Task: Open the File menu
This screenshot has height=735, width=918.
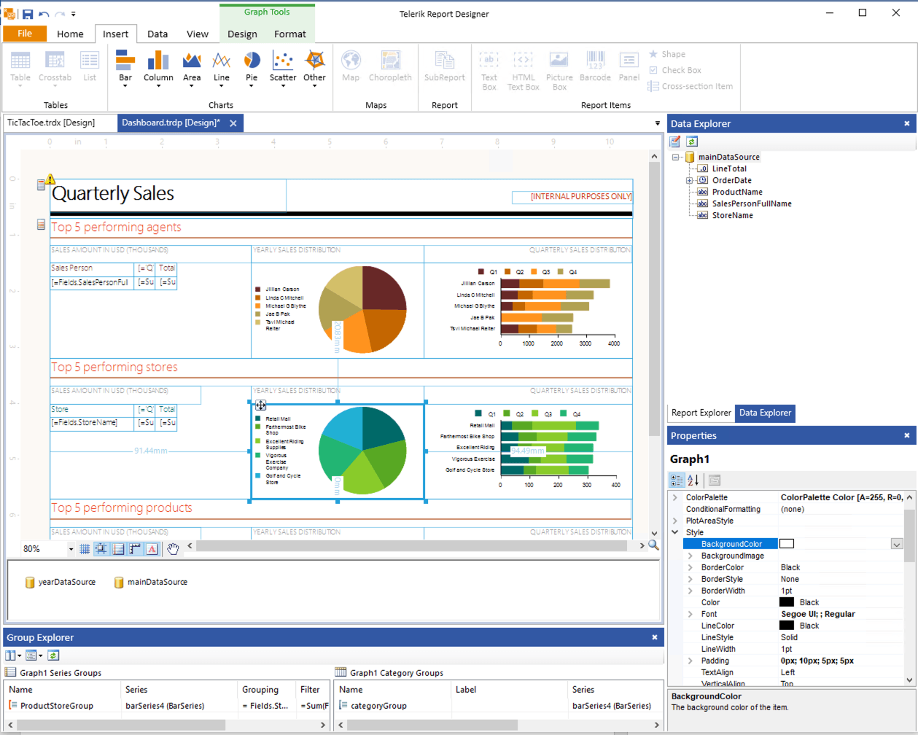Action: (24, 34)
